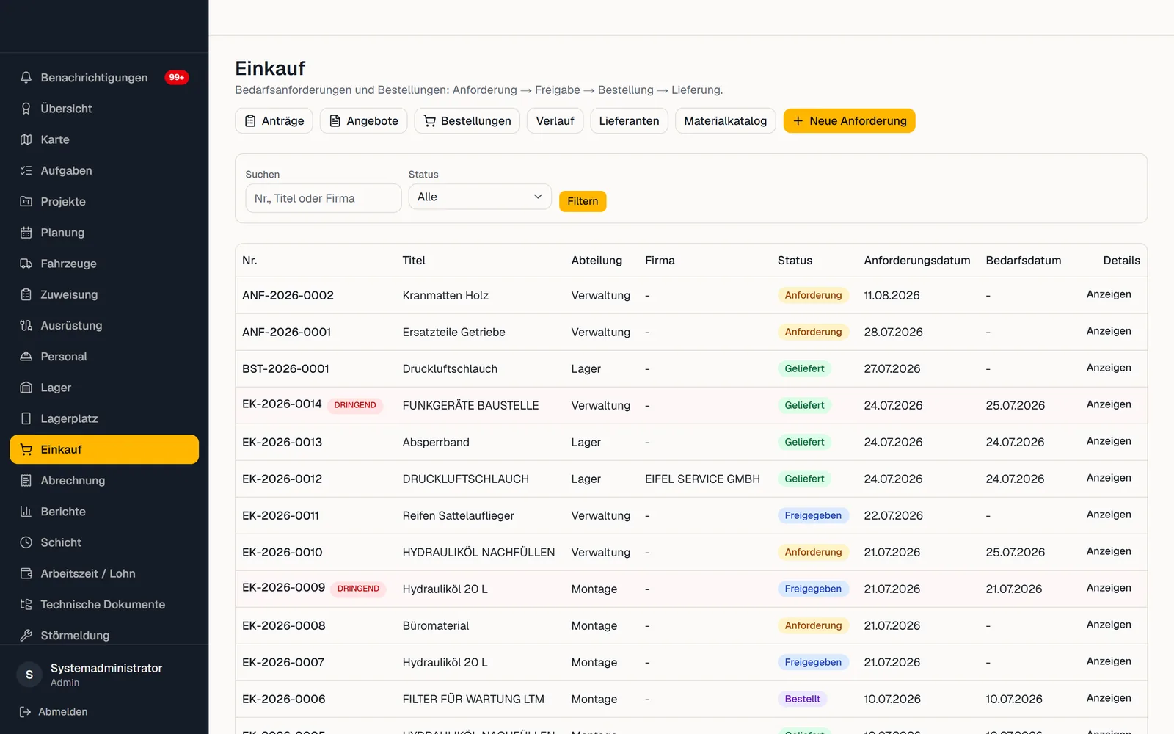Click EIFEL SERVICE GMBH firm cell
Screen dimensions: 1174x734
click(702, 479)
